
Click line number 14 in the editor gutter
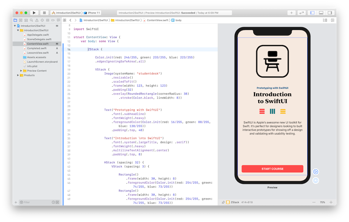pos(69,49)
